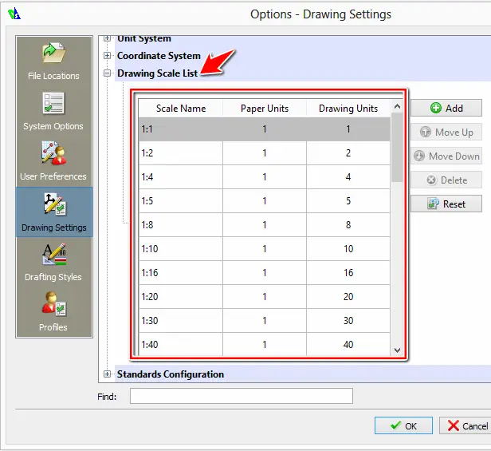Viewport: 491px width, 451px height.
Task: Click Drawing Units cell value 10
Action: click(348, 249)
